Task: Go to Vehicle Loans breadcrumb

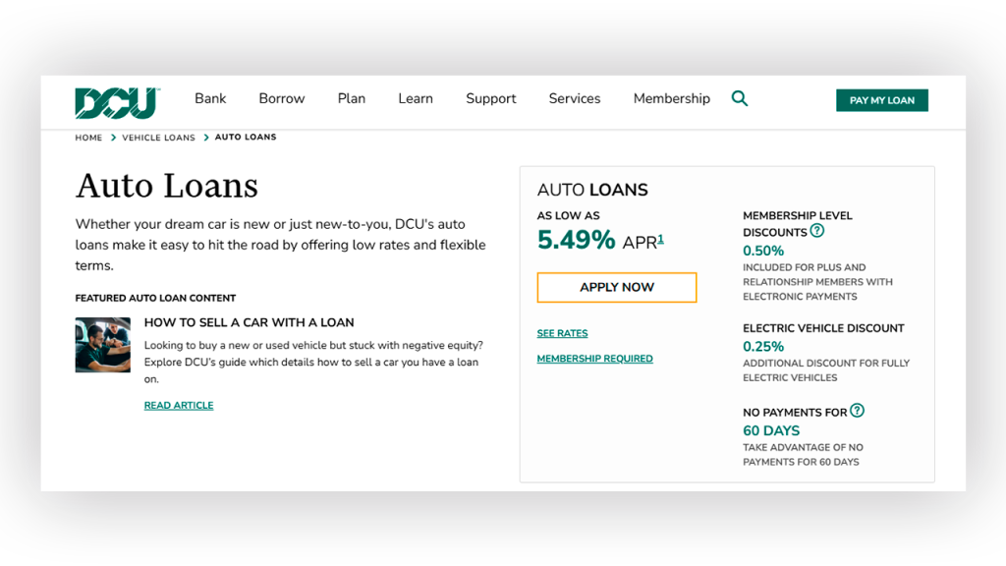Action: pos(158,138)
